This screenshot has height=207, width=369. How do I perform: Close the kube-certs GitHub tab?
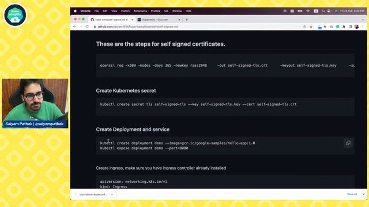pyautogui.click(x=132, y=20)
